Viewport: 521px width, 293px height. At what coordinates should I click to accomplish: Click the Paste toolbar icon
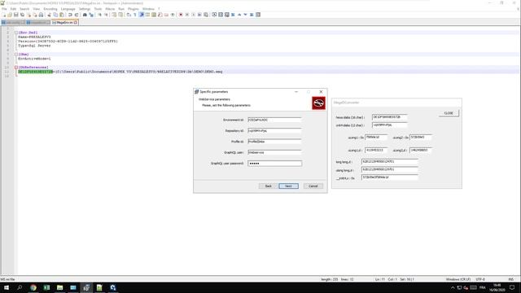62,15
